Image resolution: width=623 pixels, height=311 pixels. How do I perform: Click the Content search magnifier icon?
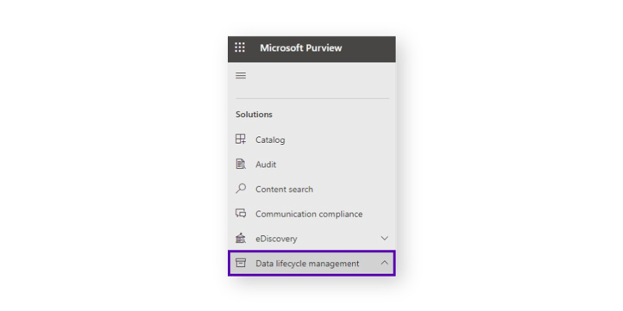point(241,189)
